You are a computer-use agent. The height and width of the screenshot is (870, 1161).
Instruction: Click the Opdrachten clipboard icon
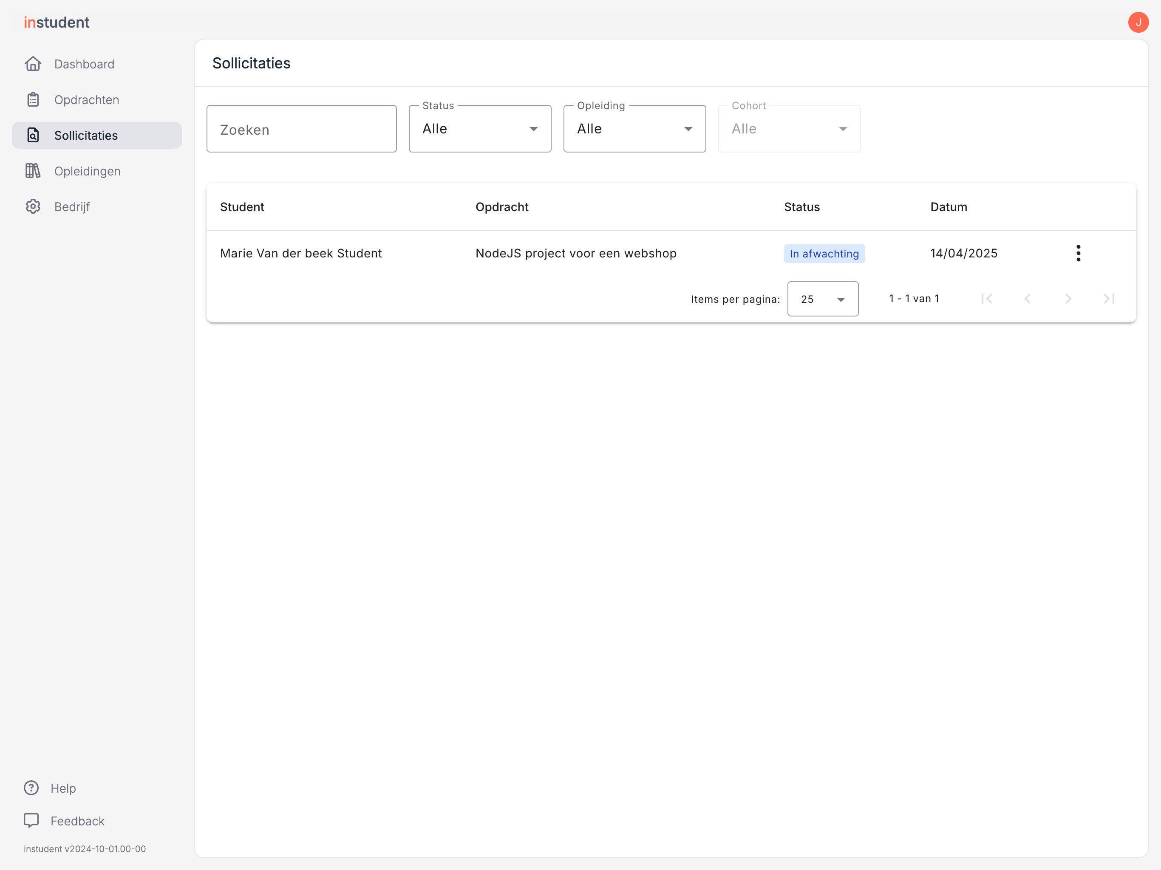(33, 100)
